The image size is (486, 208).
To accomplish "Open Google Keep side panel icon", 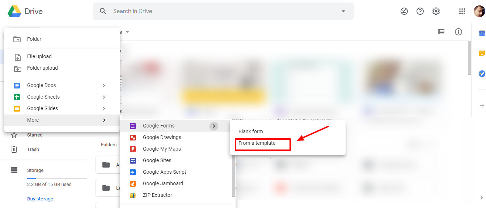I will (482, 53).
